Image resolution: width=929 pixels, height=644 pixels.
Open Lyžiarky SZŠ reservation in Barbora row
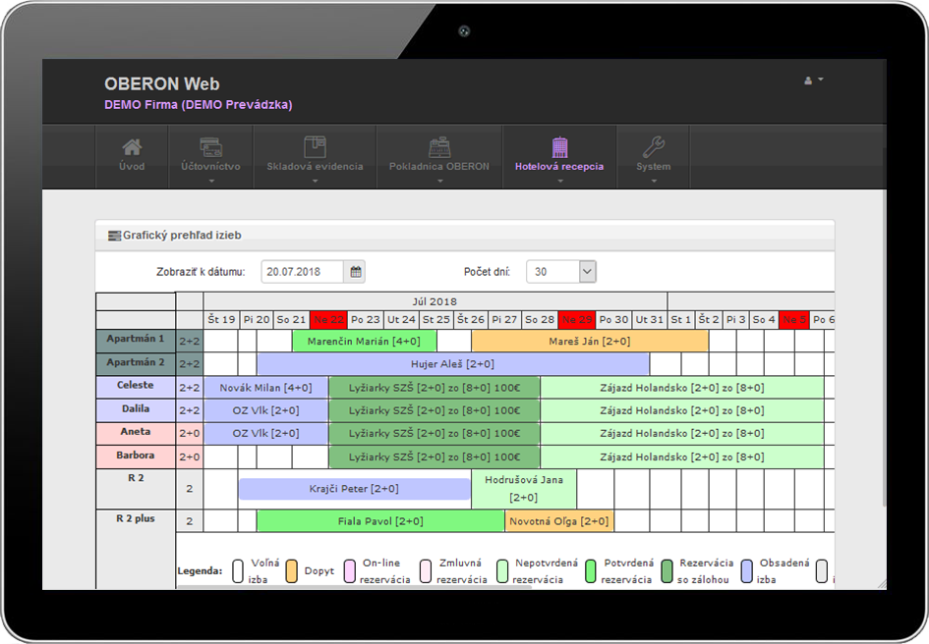click(435, 456)
